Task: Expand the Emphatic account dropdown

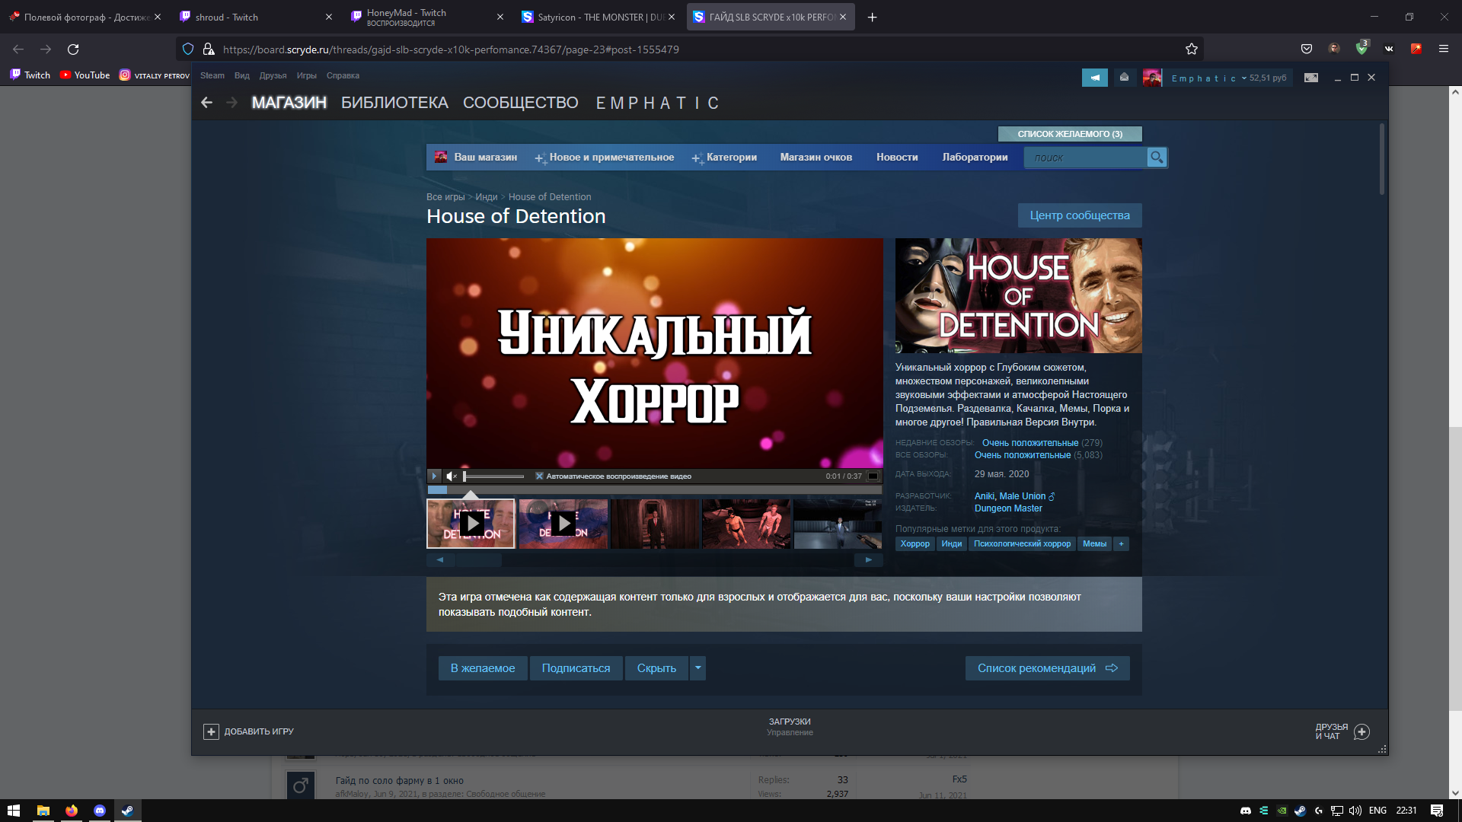Action: pos(1243,78)
